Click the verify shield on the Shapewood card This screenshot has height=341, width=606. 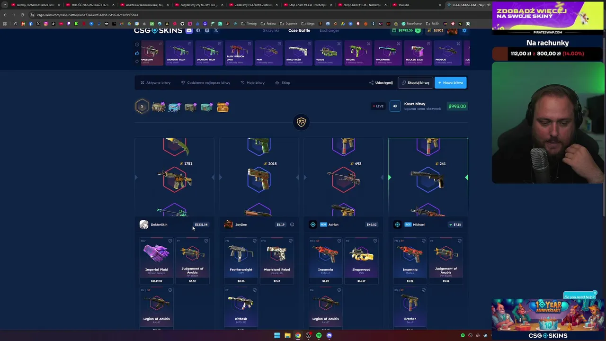point(375,241)
